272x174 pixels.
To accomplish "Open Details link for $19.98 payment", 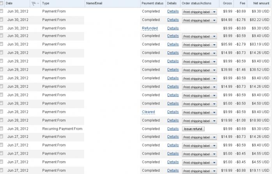I will tap(173, 120).
